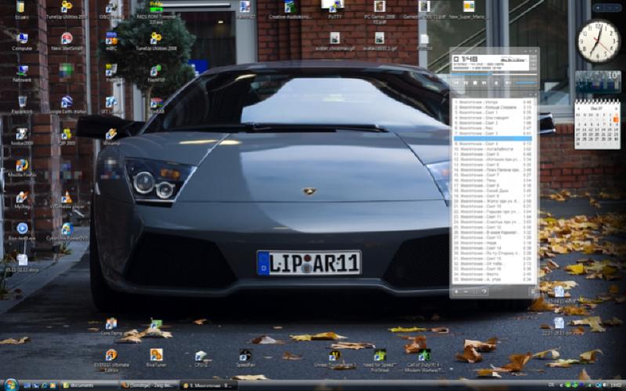Select playlist track number 1
The image size is (626, 391).
[493, 102]
